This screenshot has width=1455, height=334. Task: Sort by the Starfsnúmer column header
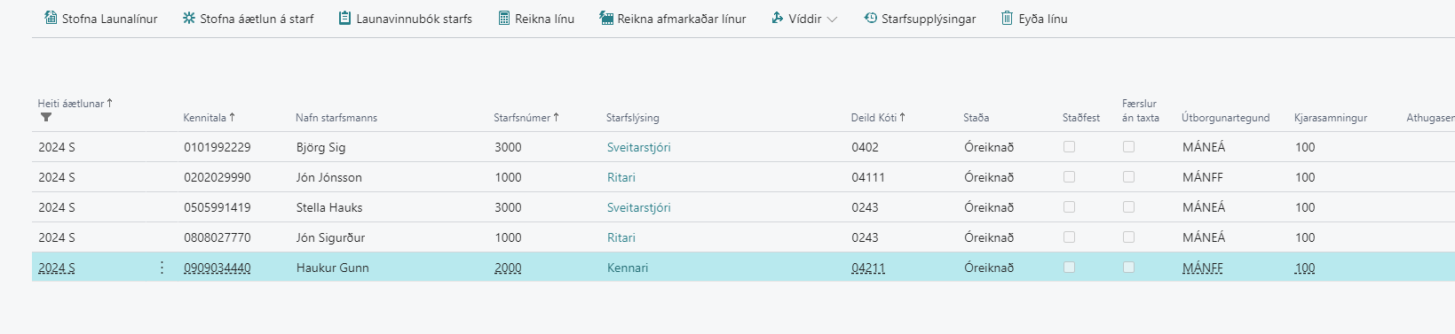click(526, 117)
